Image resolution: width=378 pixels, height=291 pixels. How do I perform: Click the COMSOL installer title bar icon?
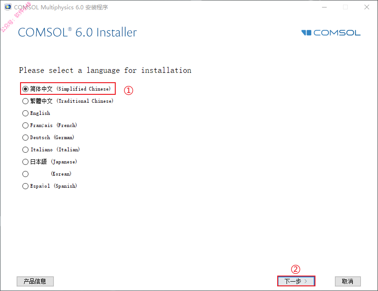click(8, 7)
